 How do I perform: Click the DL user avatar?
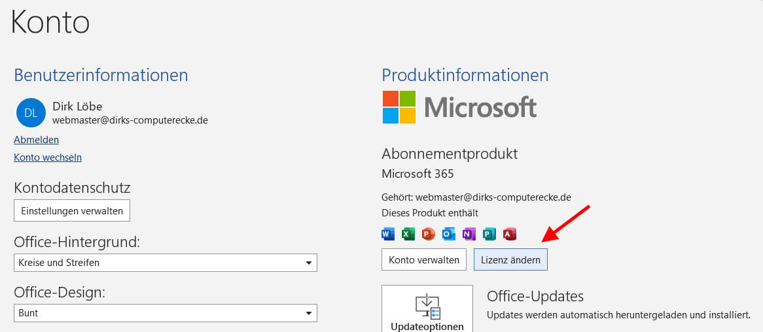(x=31, y=113)
